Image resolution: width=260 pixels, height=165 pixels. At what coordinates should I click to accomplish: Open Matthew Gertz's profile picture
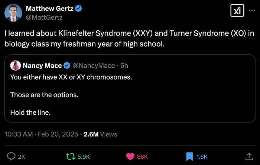coord(13,13)
